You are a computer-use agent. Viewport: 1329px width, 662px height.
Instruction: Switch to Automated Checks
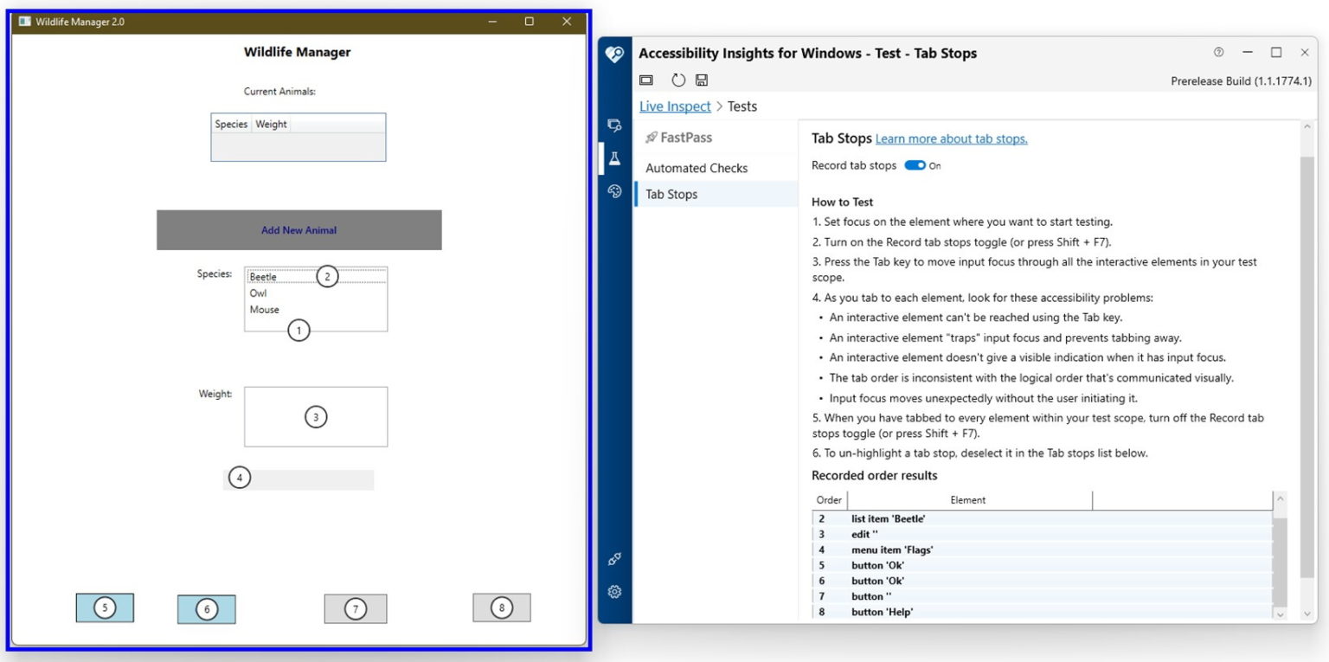coord(697,167)
